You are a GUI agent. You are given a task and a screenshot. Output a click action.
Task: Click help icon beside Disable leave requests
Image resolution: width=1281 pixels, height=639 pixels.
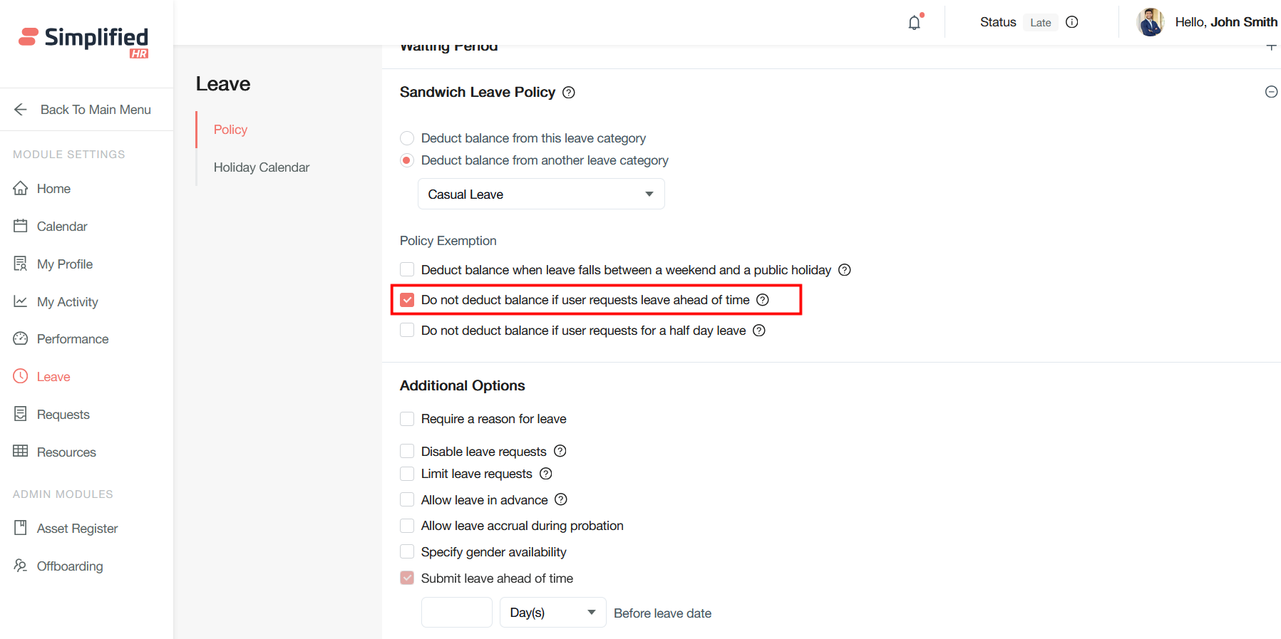(560, 451)
